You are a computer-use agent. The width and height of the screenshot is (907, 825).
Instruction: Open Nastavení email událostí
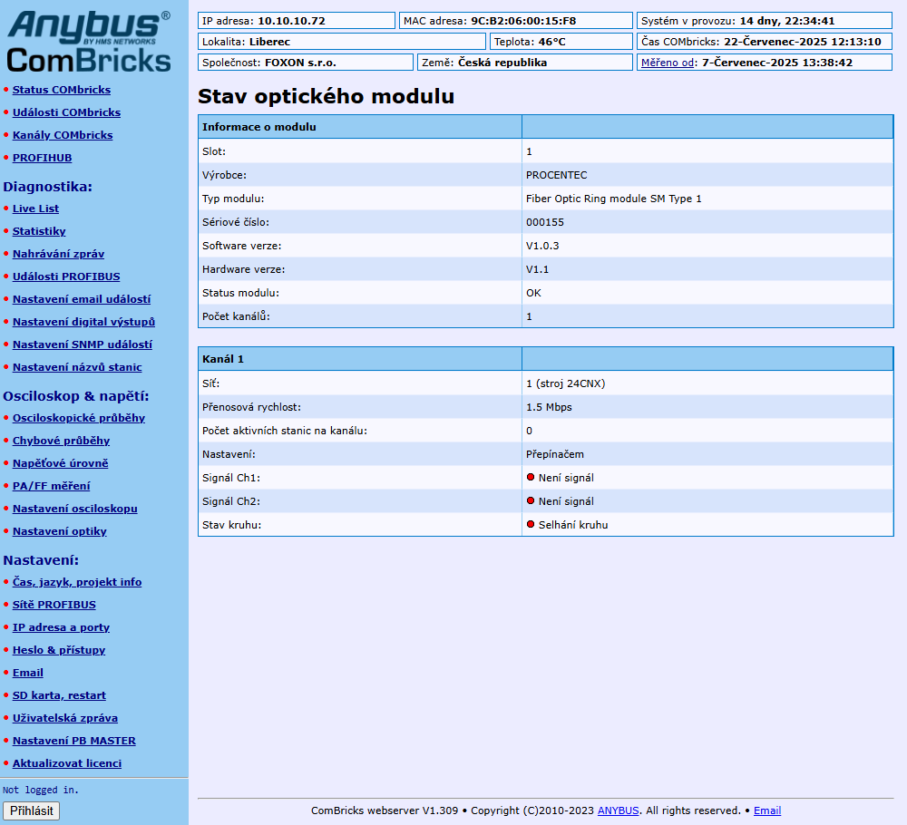tap(82, 299)
